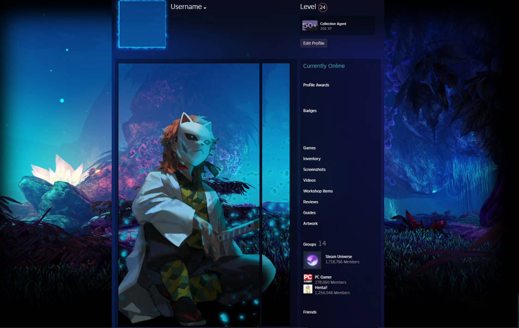View the Reviews page
519x328 pixels.
pos(310,202)
